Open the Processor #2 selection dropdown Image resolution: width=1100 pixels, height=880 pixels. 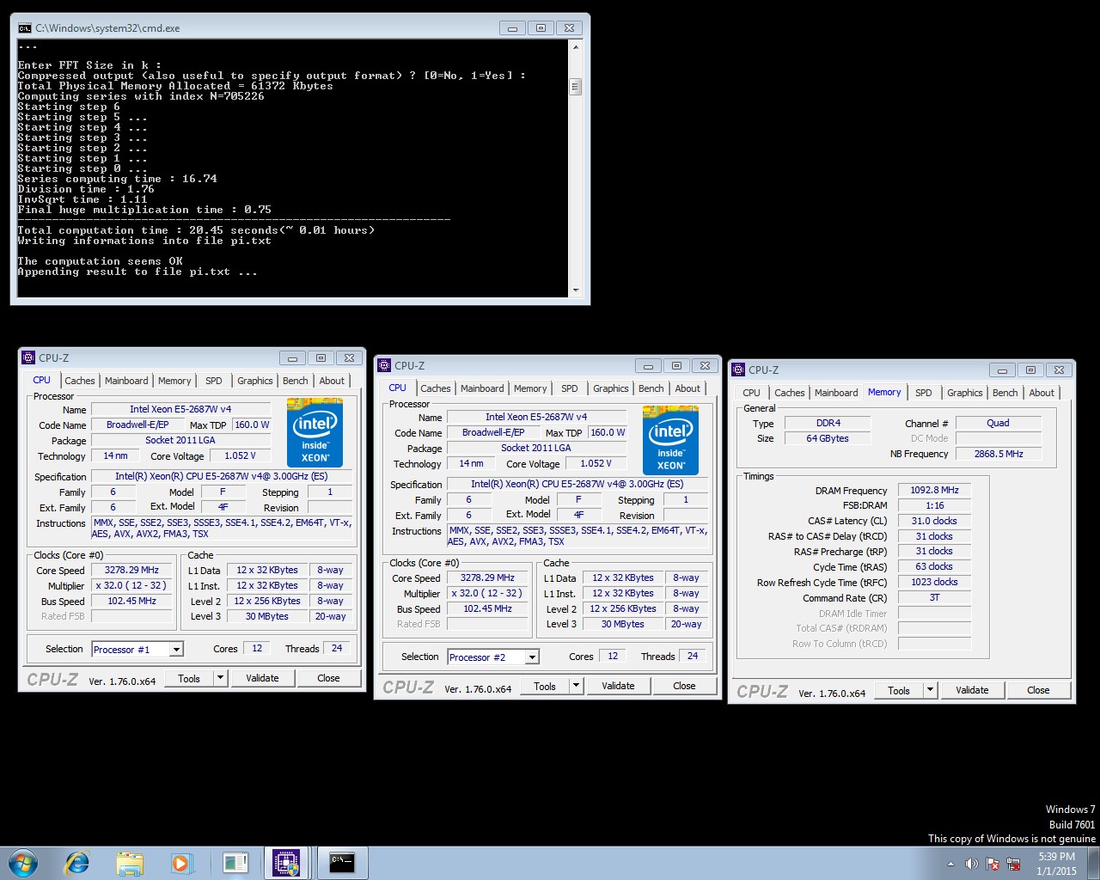532,657
